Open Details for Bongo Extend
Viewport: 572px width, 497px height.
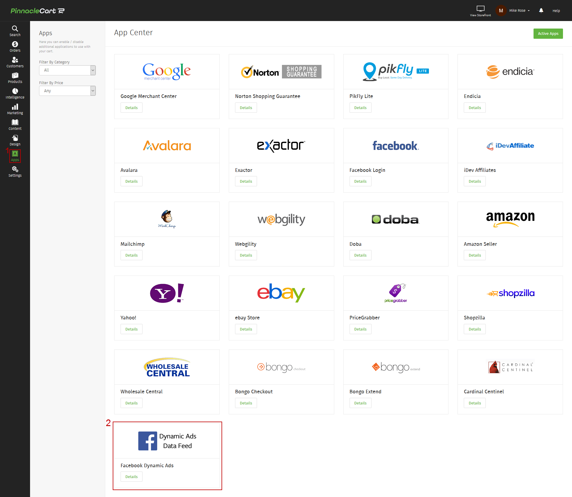pyautogui.click(x=360, y=403)
